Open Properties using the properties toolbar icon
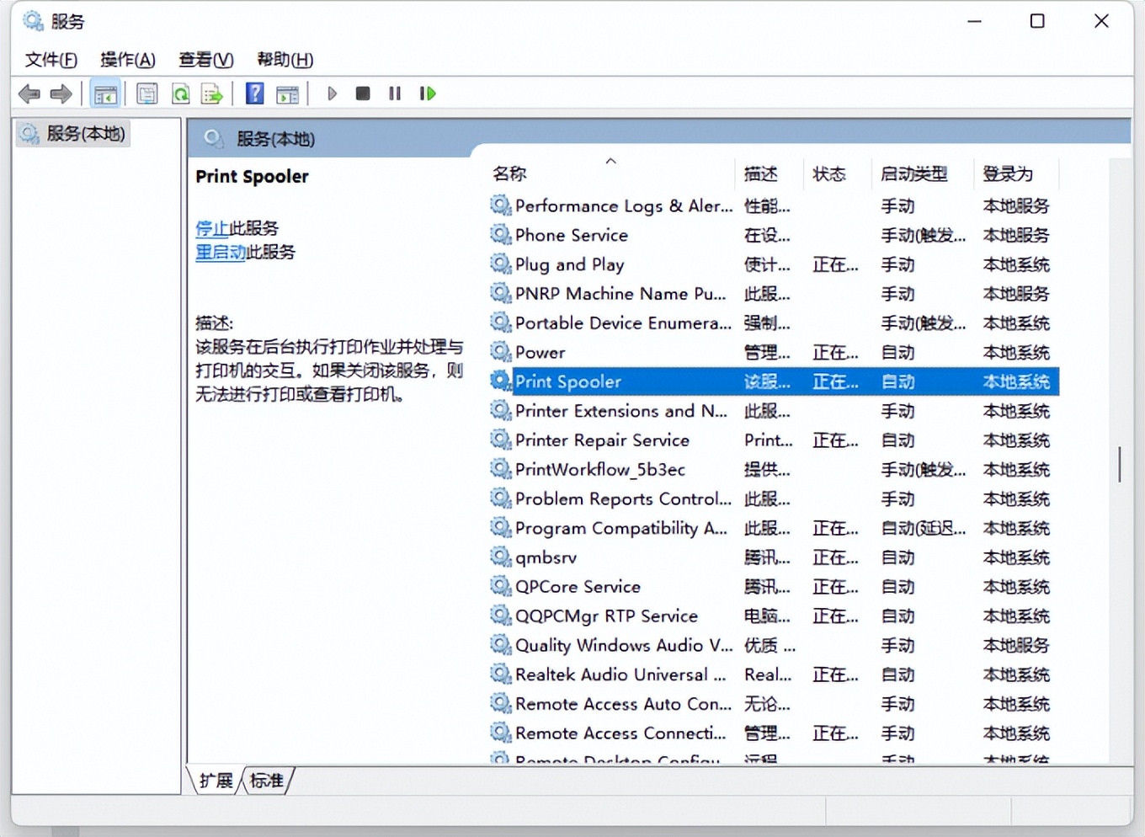The width and height of the screenshot is (1145, 837). click(147, 93)
